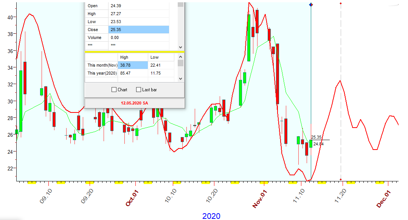Click the 2020 year label
This screenshot has width=408, height=220.
tap(211, 216)
